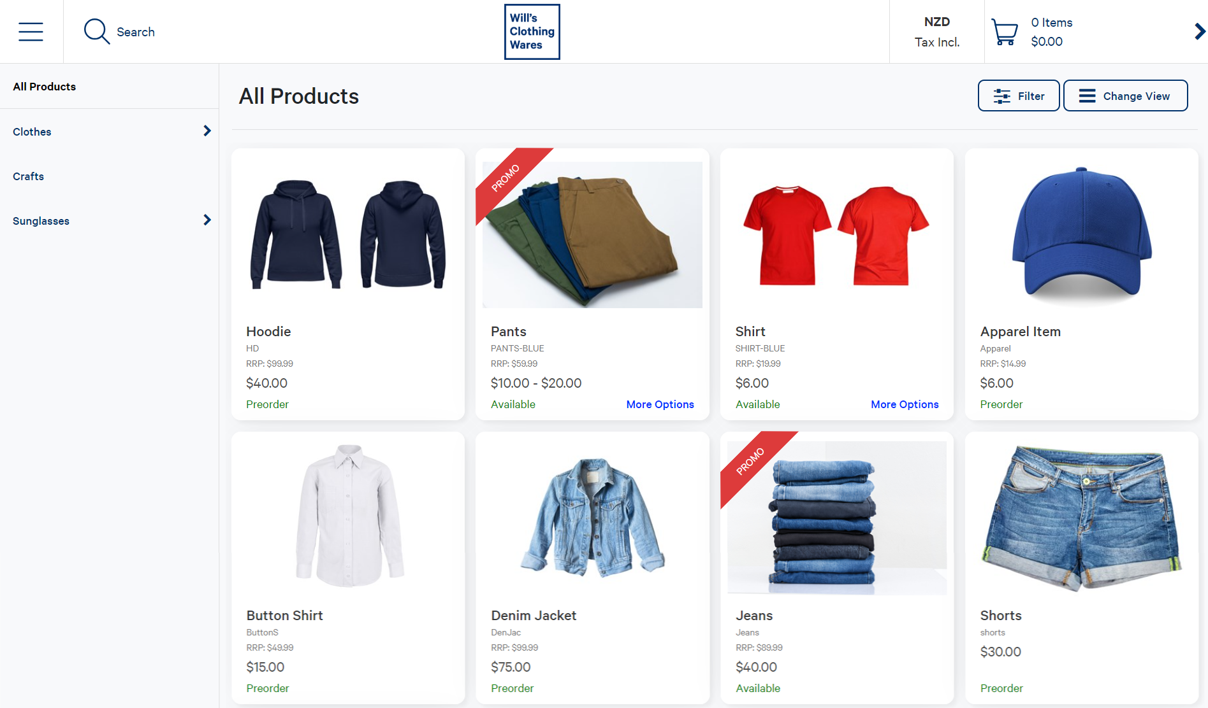Open More Options for Pants
This screenshot has width=1208, height=708.
click(660, 404)
